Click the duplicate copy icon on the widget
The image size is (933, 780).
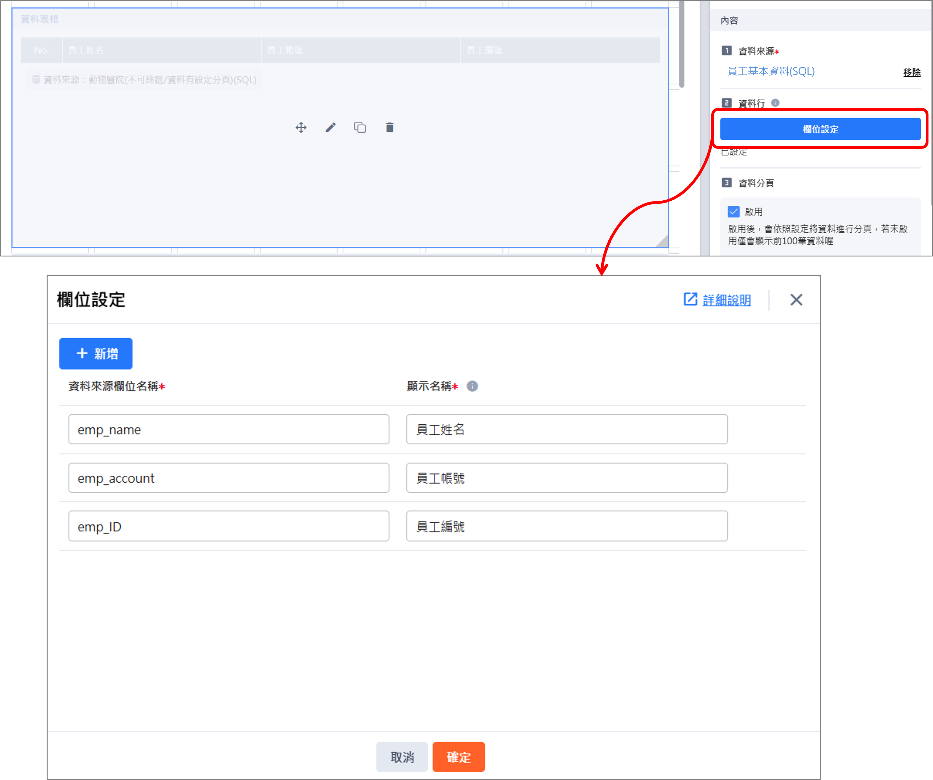coord(360,127)
